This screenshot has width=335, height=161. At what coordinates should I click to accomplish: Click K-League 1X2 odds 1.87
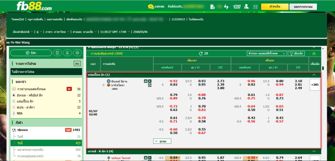click(x=220, y=158)
